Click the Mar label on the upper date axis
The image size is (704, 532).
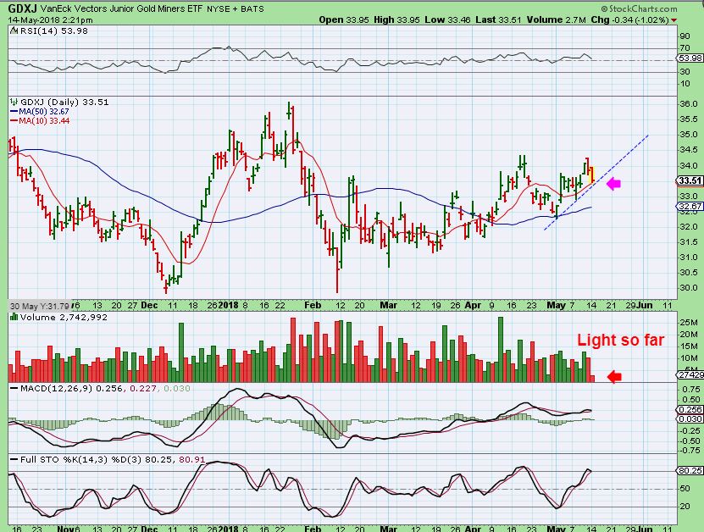pyautogui.click(x=388, y=305)
